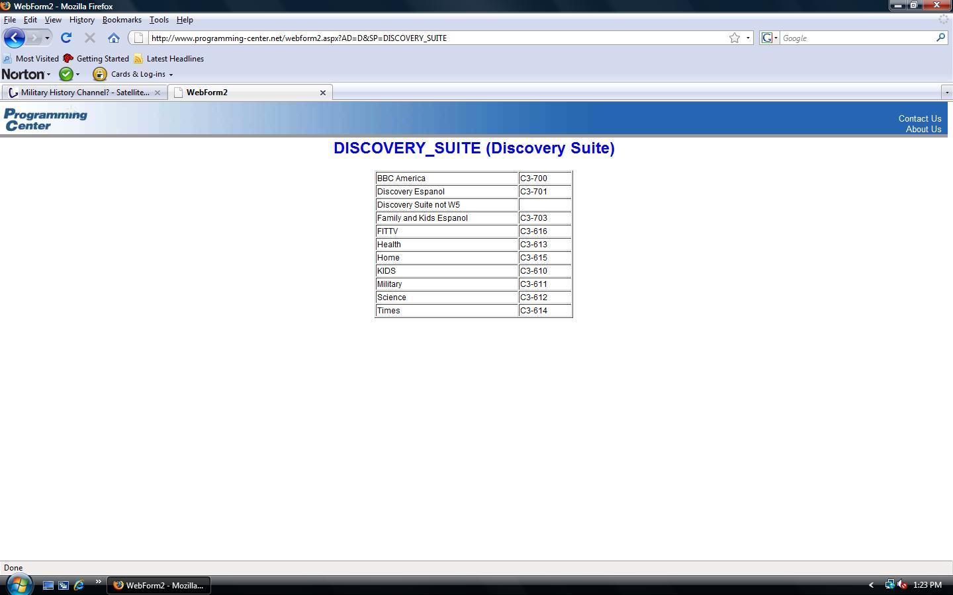Click the C3-616 value cell
Image resolution: width=953 pixels, height=595 pixels.
tap(545, 231)
